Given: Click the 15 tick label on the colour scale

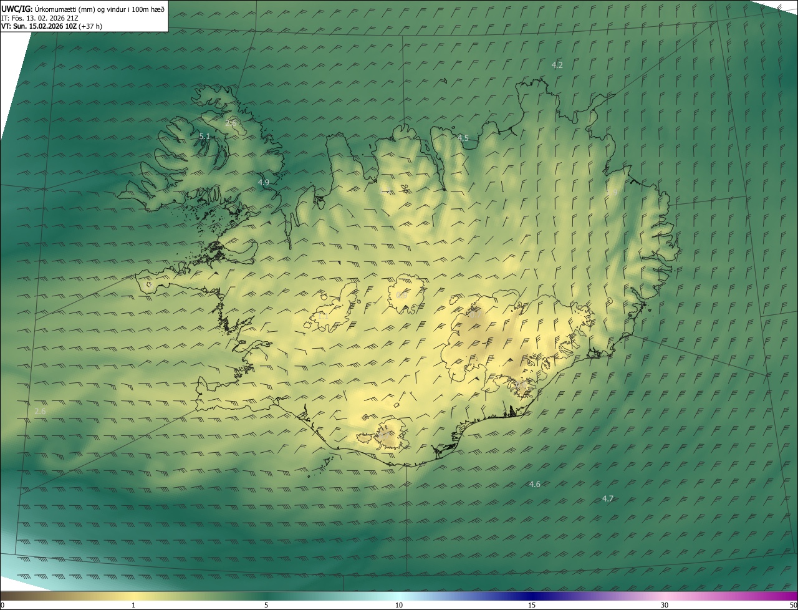Looking at the screenshot, I should pos(532,605).
